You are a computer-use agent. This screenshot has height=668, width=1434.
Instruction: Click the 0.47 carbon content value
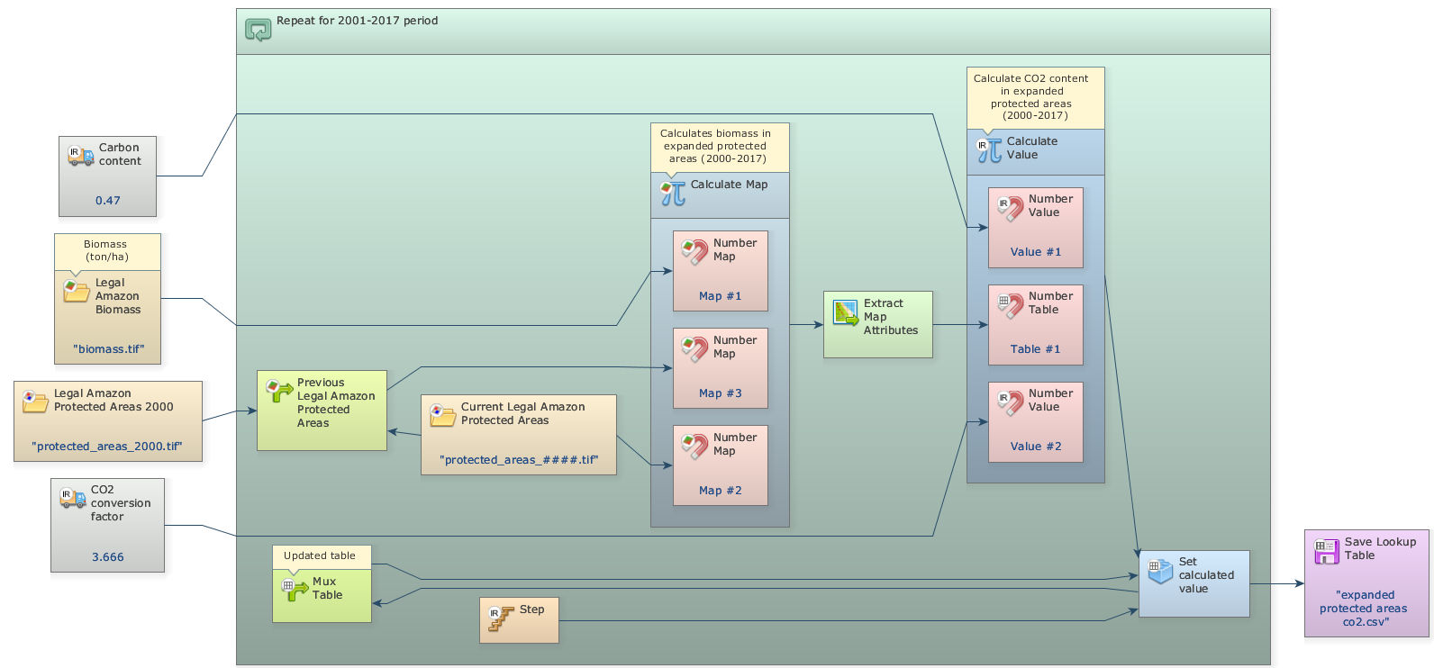point(107,201)
